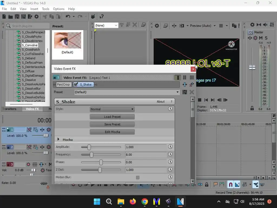277x208 pixels.
Task: Switch to the Transitions tab
Action: click(x=9, y=109)
